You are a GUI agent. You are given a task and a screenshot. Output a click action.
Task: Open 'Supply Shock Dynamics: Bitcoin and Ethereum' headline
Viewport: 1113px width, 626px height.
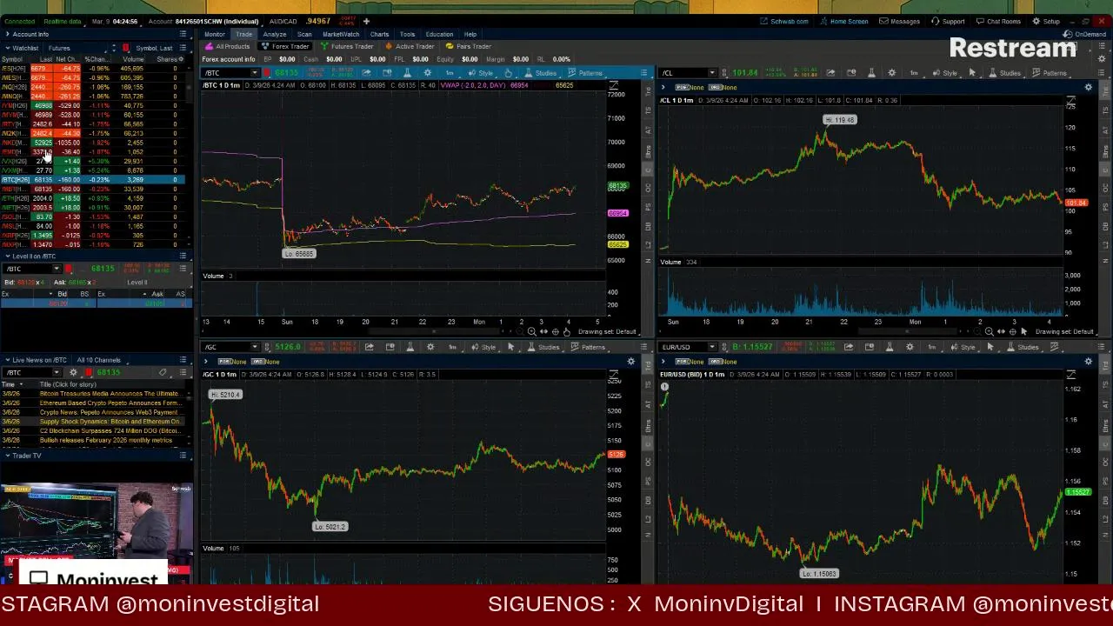(110, 422)
